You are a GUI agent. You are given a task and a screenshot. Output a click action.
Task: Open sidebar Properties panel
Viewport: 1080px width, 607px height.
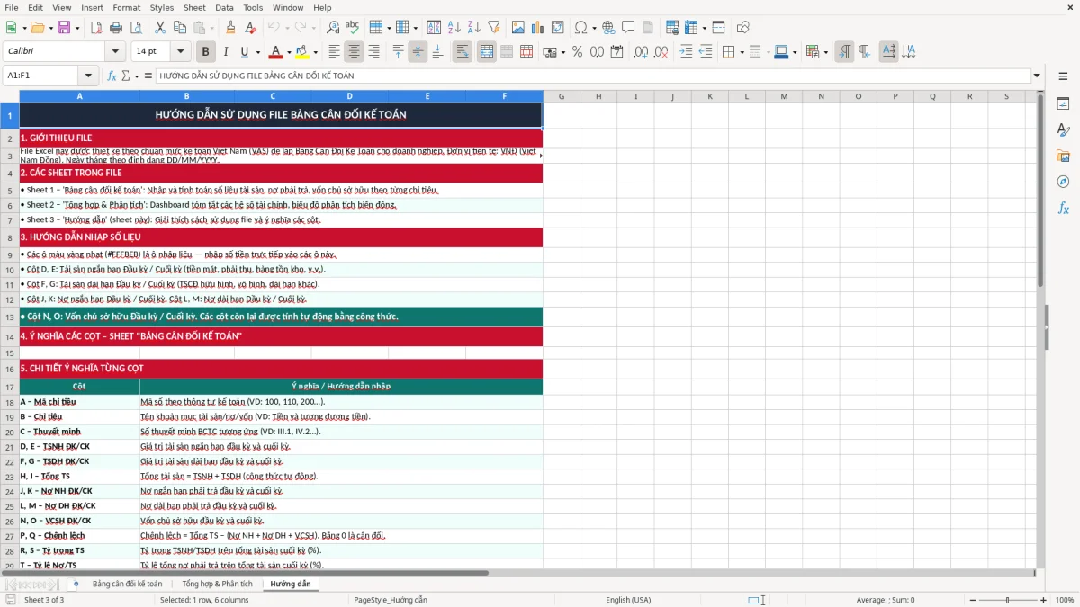pyautogui.click(x=1063, y=104)
